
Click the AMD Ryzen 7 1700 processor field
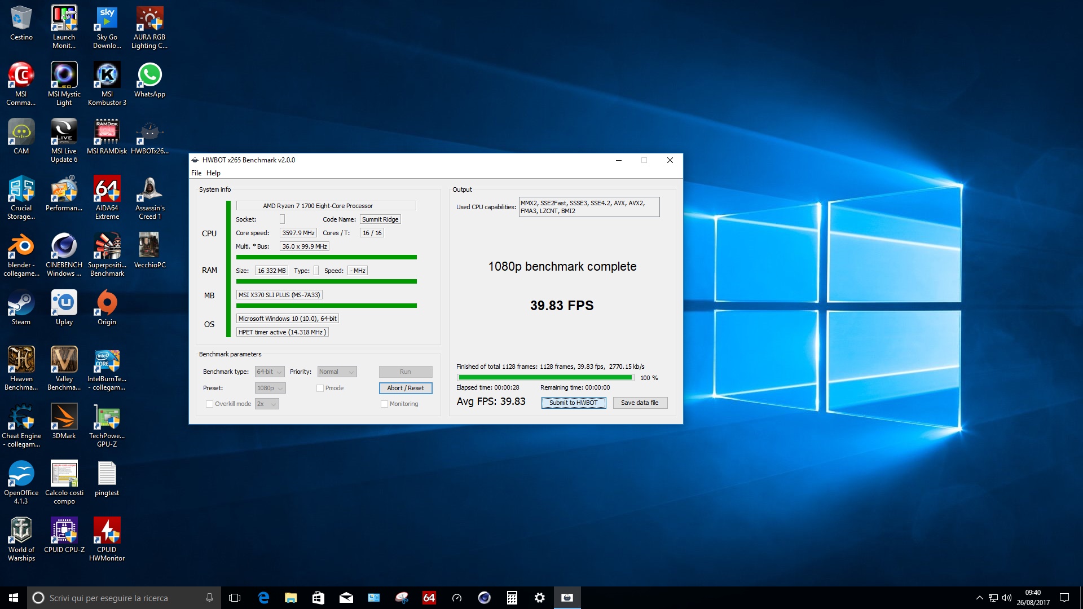326,206
